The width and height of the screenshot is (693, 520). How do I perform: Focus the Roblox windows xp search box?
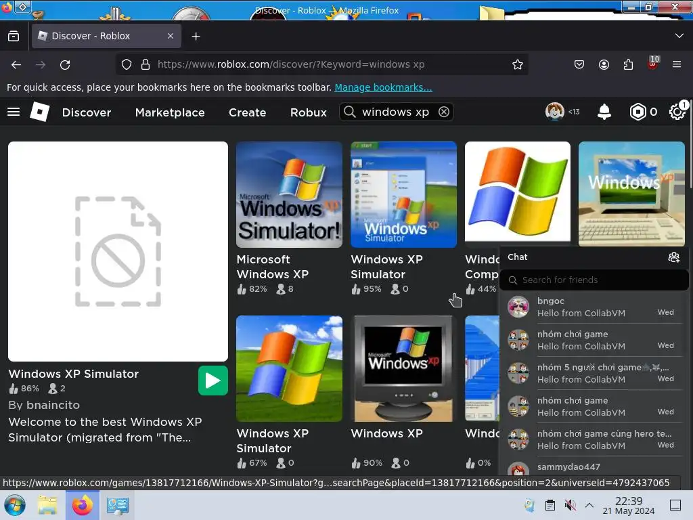point(395,112)
